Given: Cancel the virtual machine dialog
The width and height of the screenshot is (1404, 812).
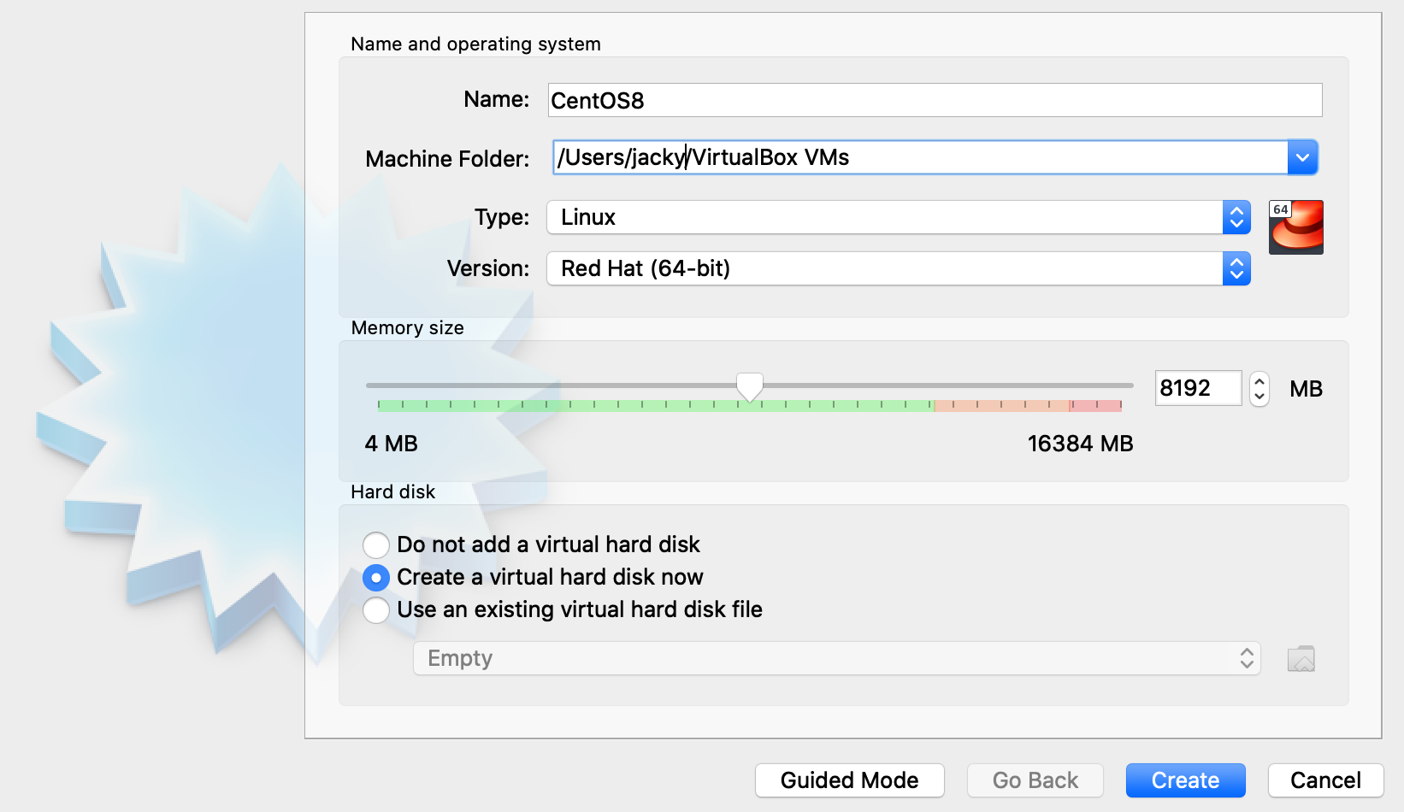Looking at the screenshot, I should 1326,780.
